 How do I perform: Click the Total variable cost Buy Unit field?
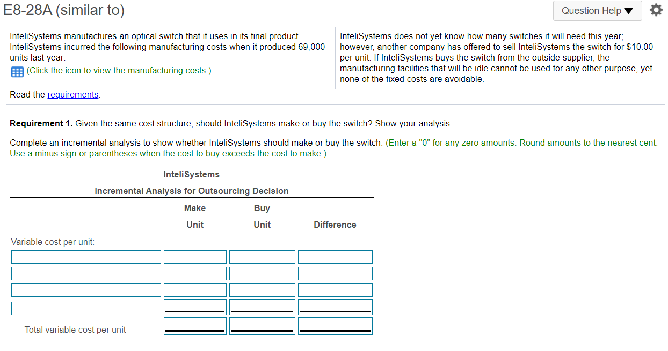tap(262, 325)
